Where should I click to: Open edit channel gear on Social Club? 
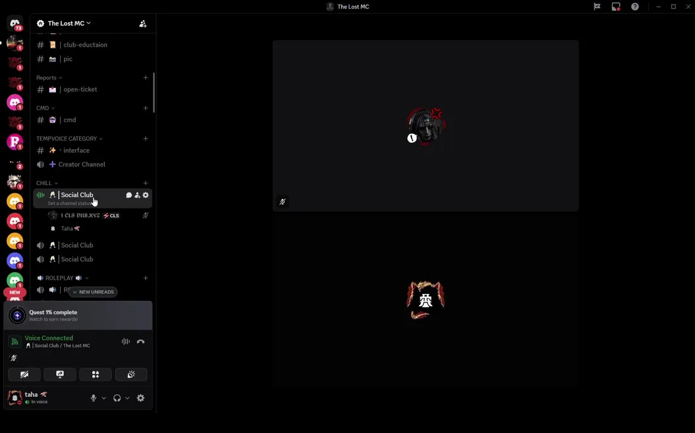145,195
